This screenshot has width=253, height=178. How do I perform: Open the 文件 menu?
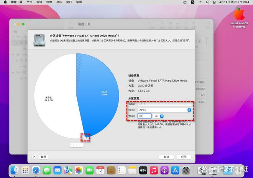[x=29, y=2]
